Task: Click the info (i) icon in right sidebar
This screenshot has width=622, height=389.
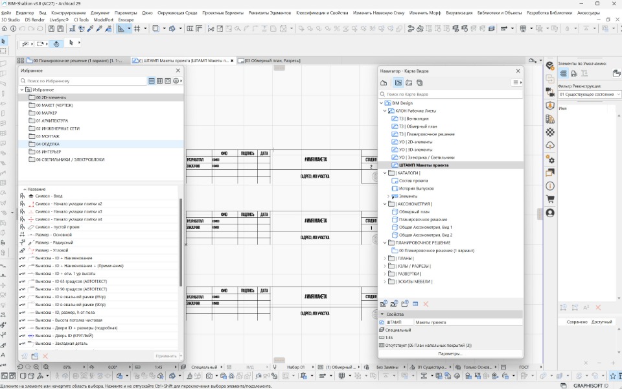Action: (x=550, y=186)
